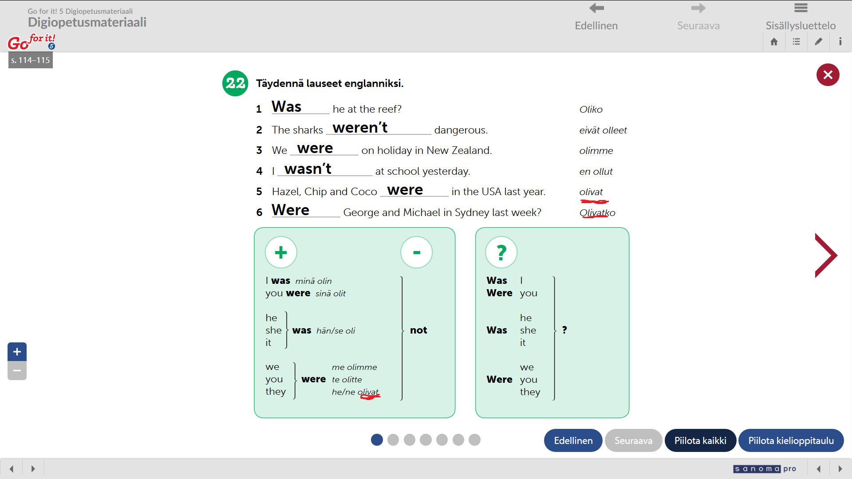Zoom out with the minus button

[x=17, y=371]
